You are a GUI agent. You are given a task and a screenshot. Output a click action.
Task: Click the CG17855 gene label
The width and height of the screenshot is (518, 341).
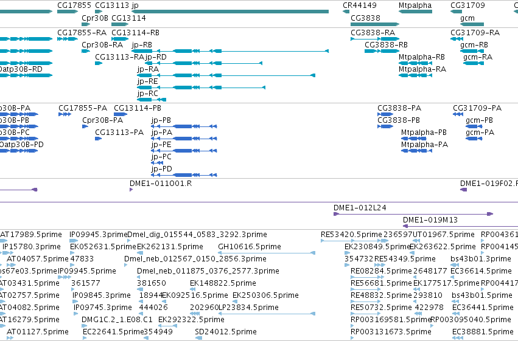click(x=74, y=5)
